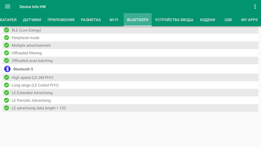Select the Multiple advertisement row text

pos(31,45)
